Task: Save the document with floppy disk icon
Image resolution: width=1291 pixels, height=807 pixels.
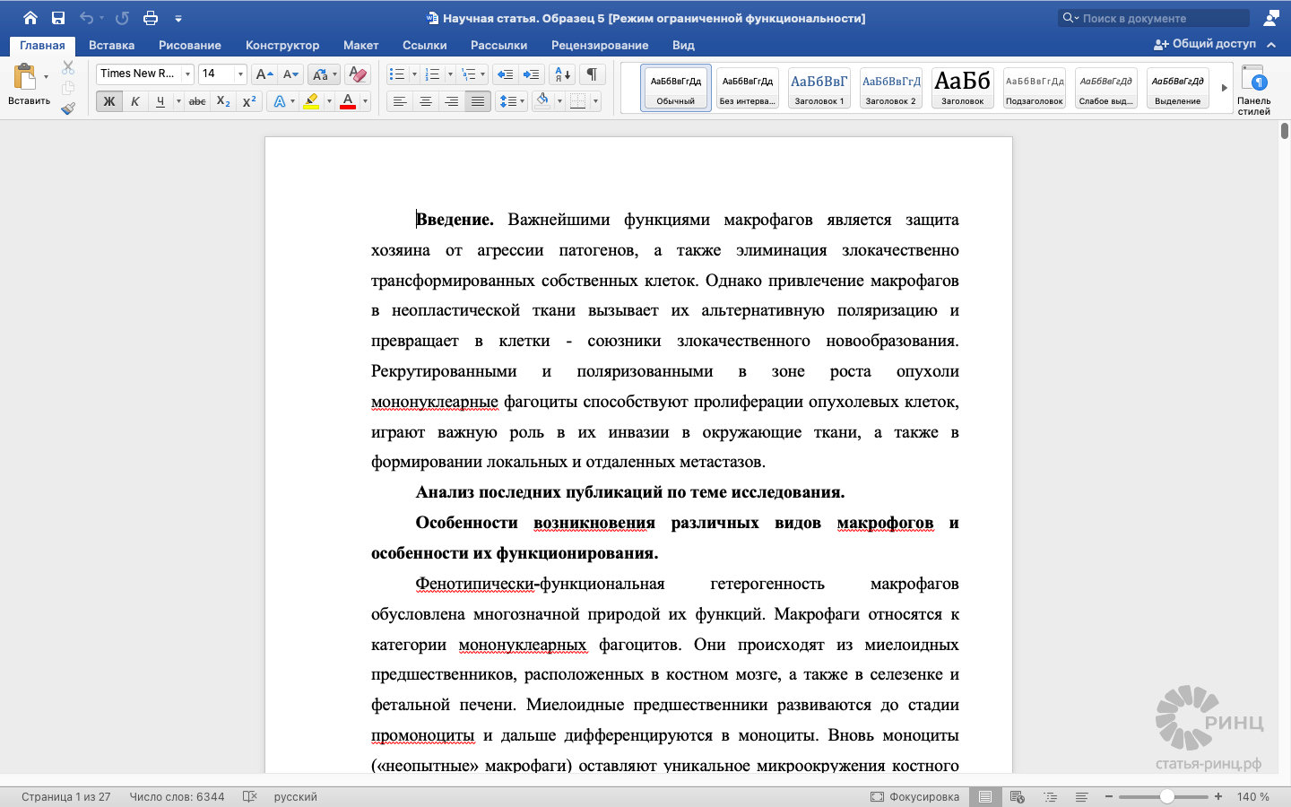Action: point(58,18)
